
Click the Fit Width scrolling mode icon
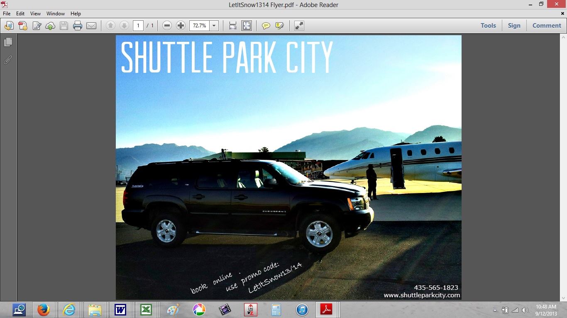click(x=233, y=26)
